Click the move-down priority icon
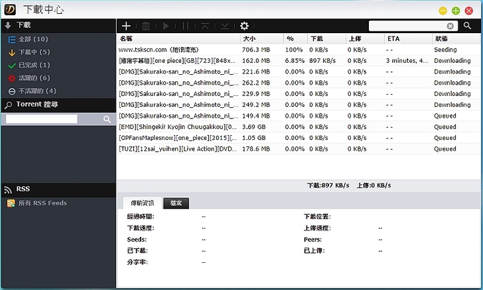This screenshot has height=290, width=483. click(x=224, y=26)
